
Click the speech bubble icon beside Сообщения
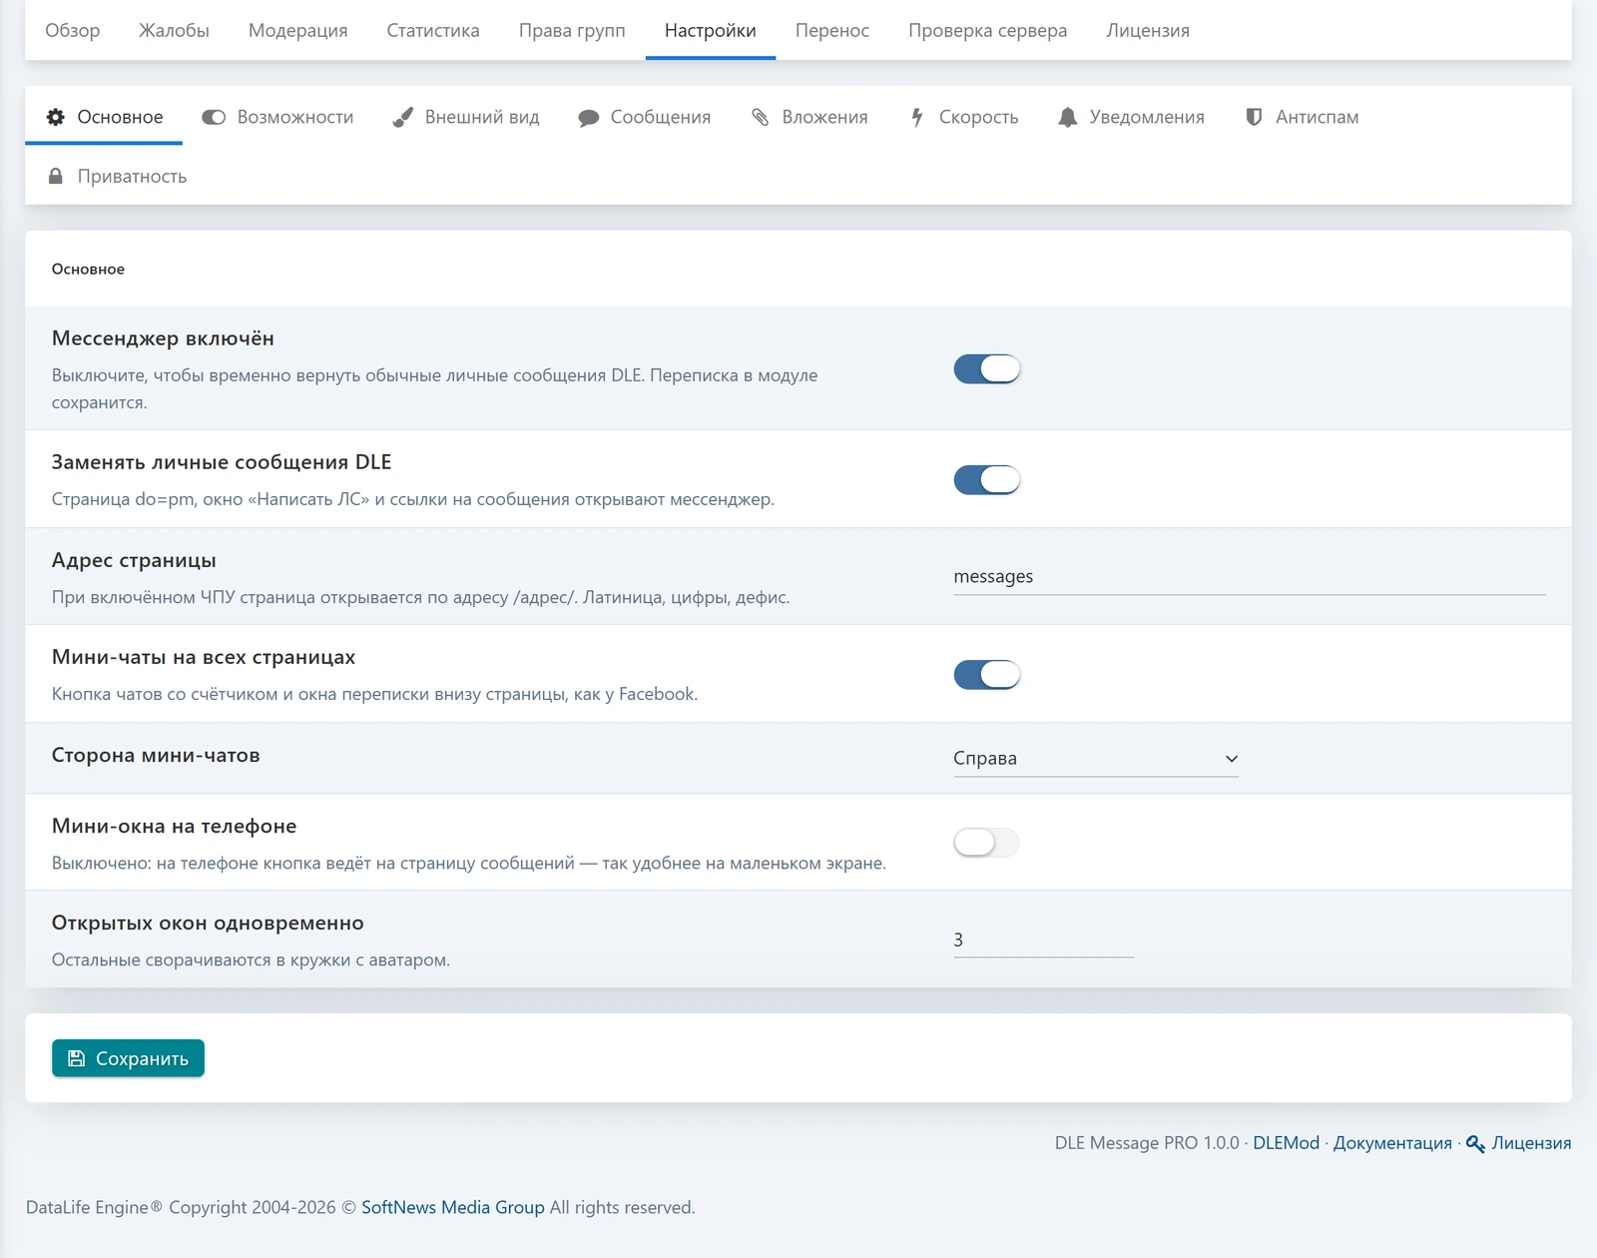click(589, 118)
